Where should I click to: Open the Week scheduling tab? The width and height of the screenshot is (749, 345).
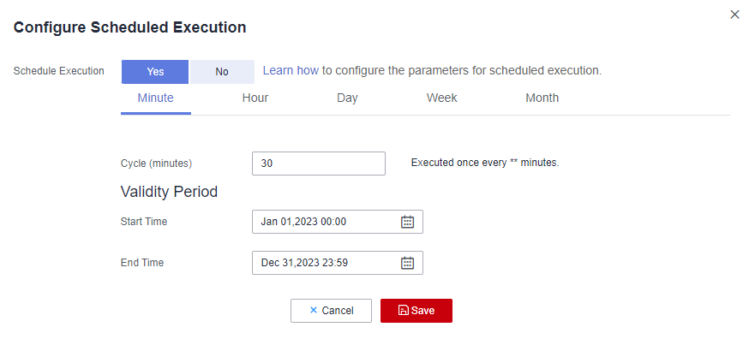(441, 98)
